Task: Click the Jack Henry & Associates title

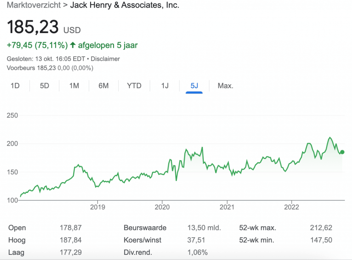Action: tap(124, 5)
